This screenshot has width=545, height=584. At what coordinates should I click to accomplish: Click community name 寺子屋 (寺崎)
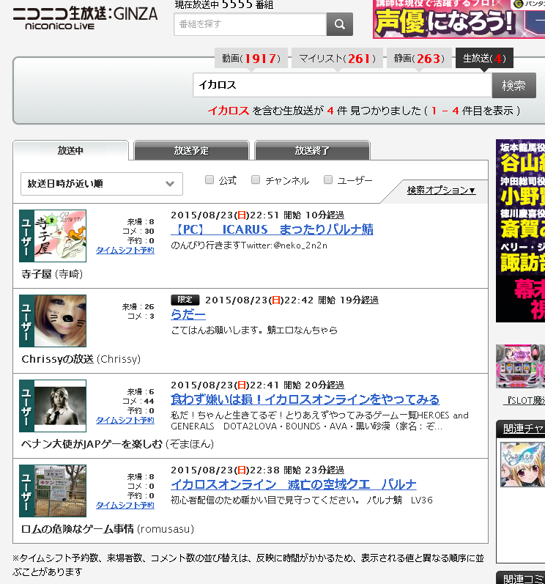pyautogui.click(x=52, y=274)
